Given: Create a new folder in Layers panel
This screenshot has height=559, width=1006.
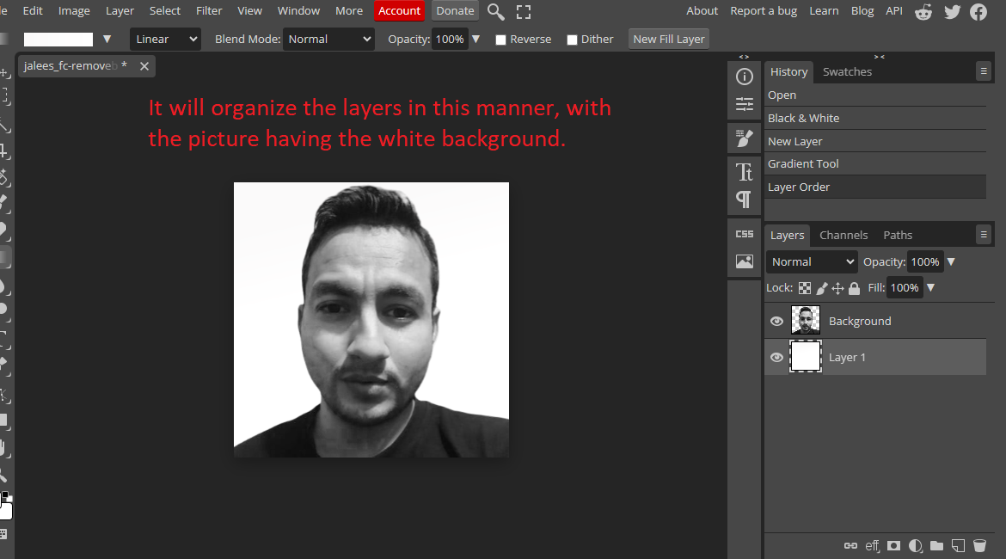Looking at the screenshot, I should (x=936, y=545).
